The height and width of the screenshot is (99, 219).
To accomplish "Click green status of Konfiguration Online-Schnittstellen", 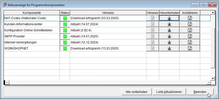I will (65, 30).
